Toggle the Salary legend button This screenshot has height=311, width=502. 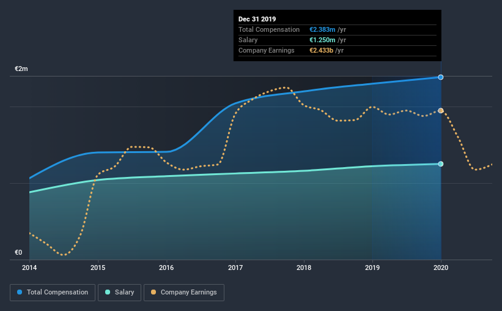(x=119, y=293)
